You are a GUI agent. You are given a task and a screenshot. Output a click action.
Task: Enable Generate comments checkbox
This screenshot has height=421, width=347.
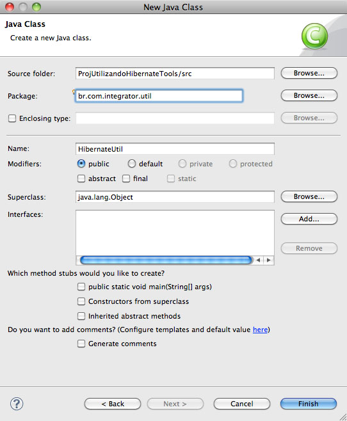coord(81,344)
